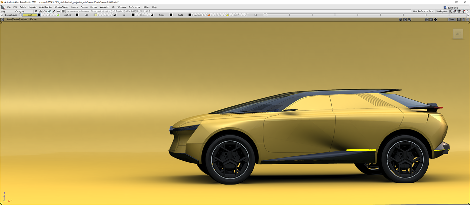Screen dimensions: 470x205
Task: Select the pick-nothing toggle icon near Category
Action: [x=36, y=11]
